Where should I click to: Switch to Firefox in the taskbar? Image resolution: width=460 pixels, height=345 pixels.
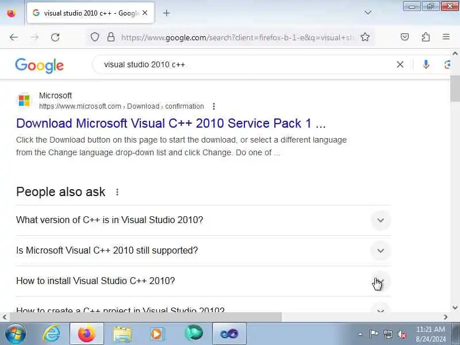(87, 333)
